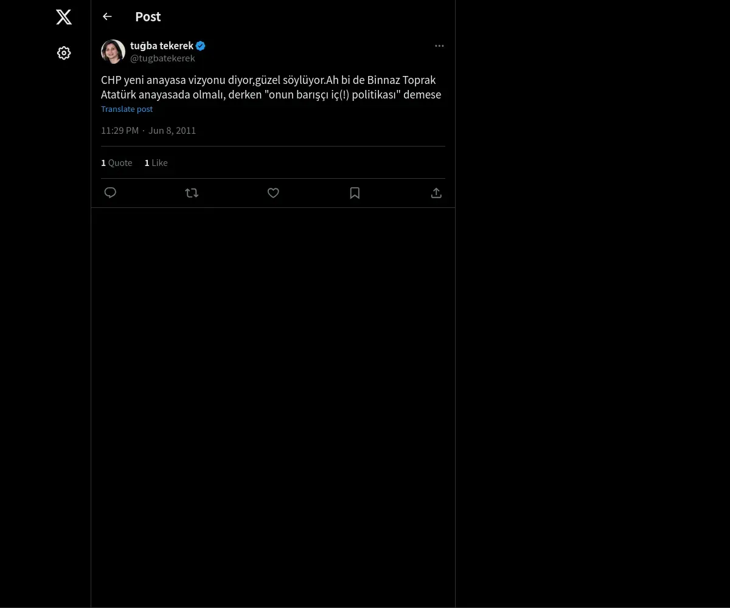
Task: Click the X logo to go home
Action: click(x=64, y=17)
